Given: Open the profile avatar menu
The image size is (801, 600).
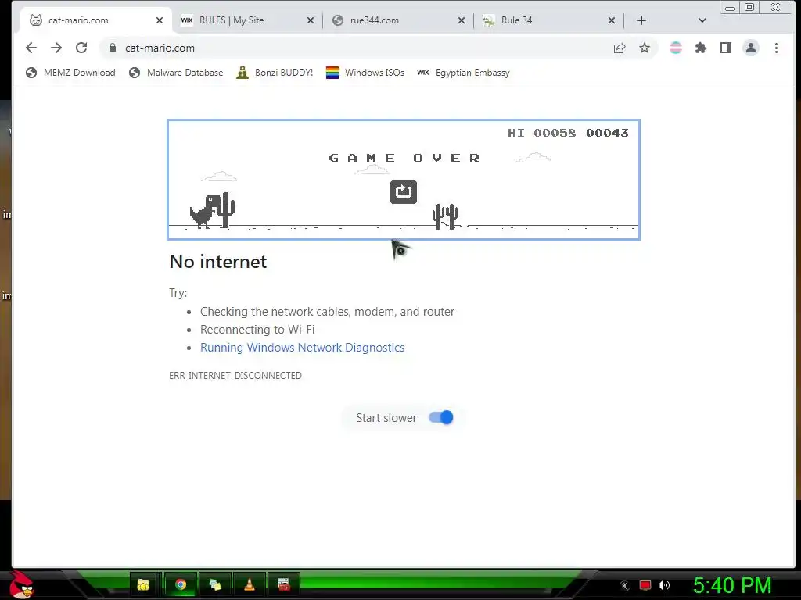Looking at the screenshot, I should pos(751,48).
